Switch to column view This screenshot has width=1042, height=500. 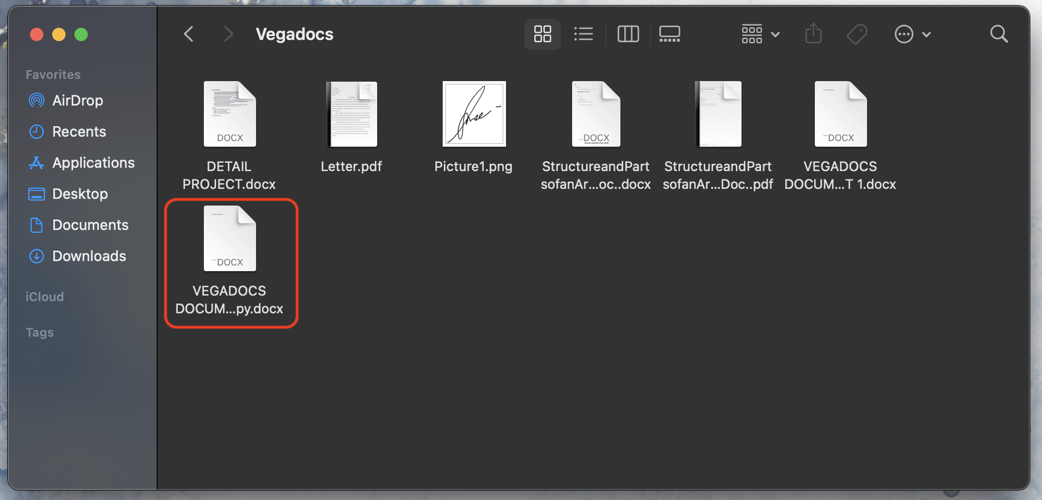point(628,34)
